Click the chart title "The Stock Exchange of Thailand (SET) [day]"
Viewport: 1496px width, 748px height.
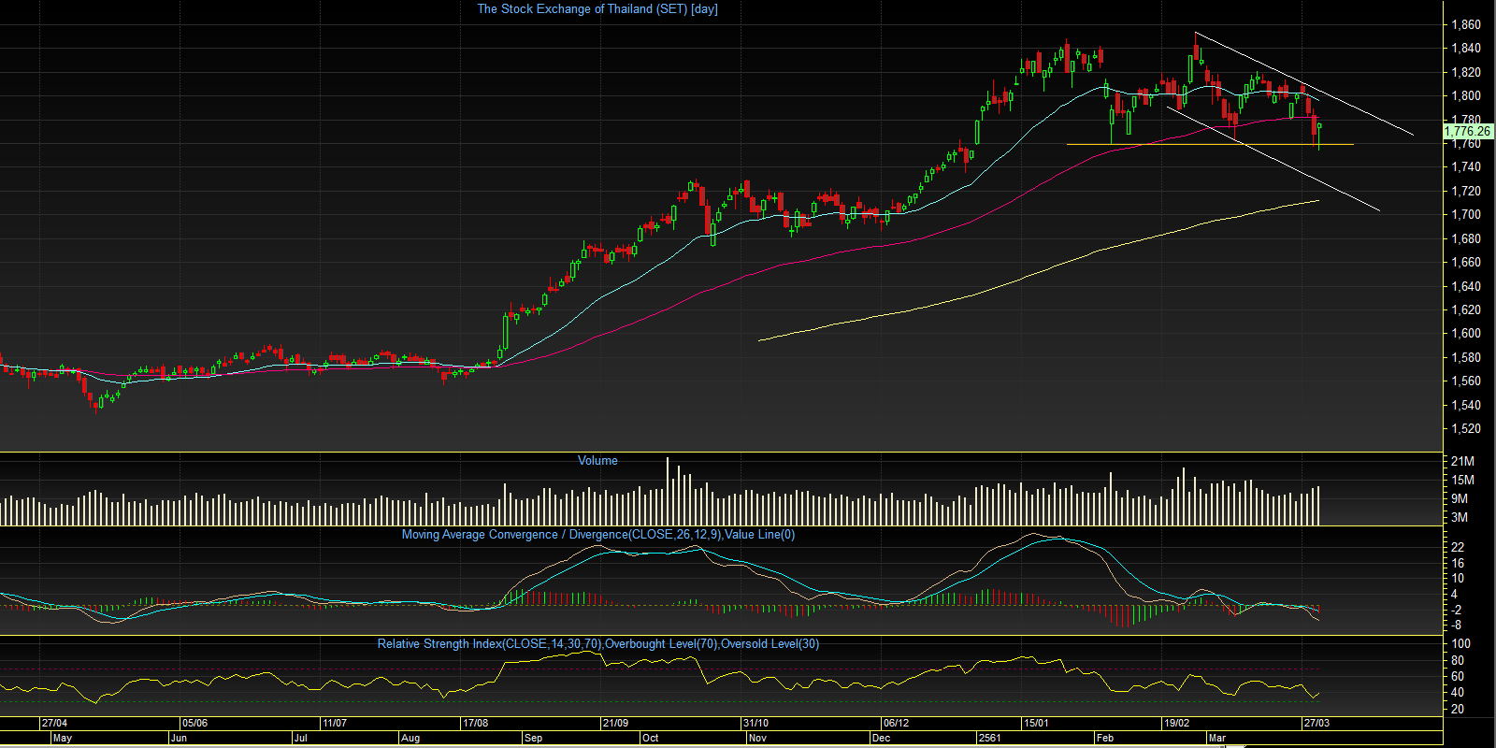[597, 9]
